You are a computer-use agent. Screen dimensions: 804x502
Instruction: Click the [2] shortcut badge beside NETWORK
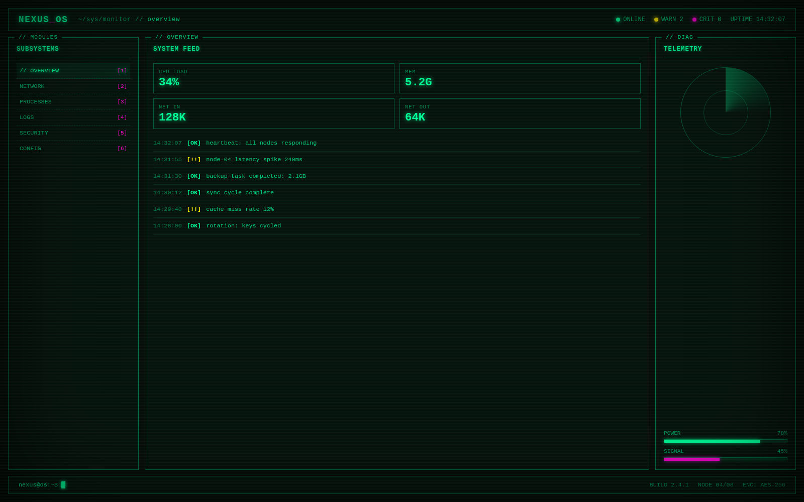122,86
